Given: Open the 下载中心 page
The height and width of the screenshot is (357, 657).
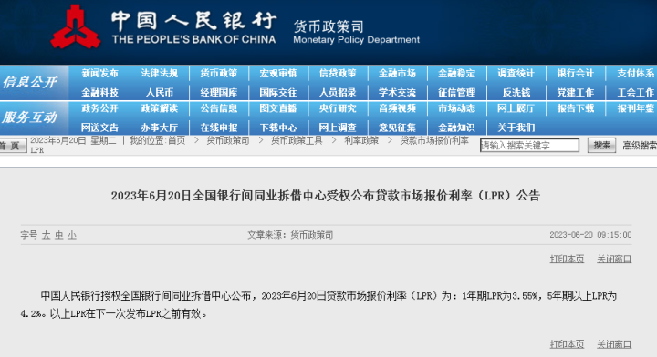Looking at the screenshot, I should click(x=278, y=127).
